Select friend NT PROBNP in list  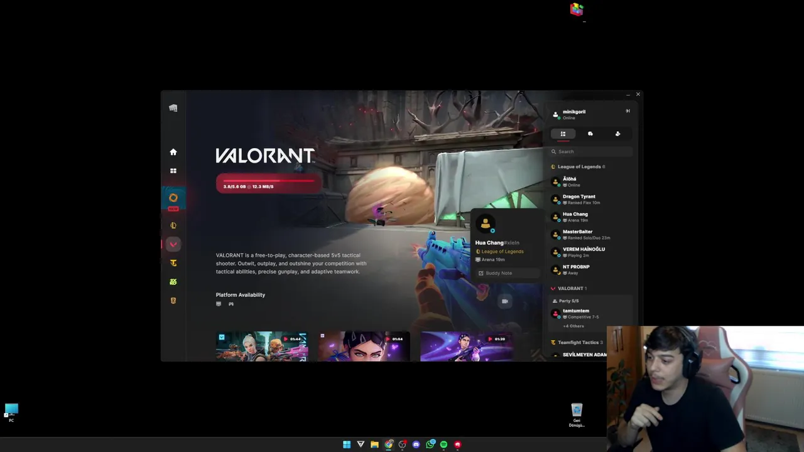[x=590, y=269]
